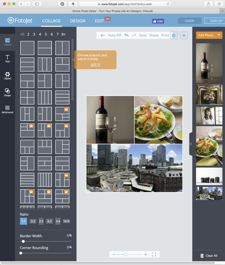Click the Evernote icon in Safari toolbar
Image resolution: width=225 pixels, height=265 pixels.
(73, 4)
